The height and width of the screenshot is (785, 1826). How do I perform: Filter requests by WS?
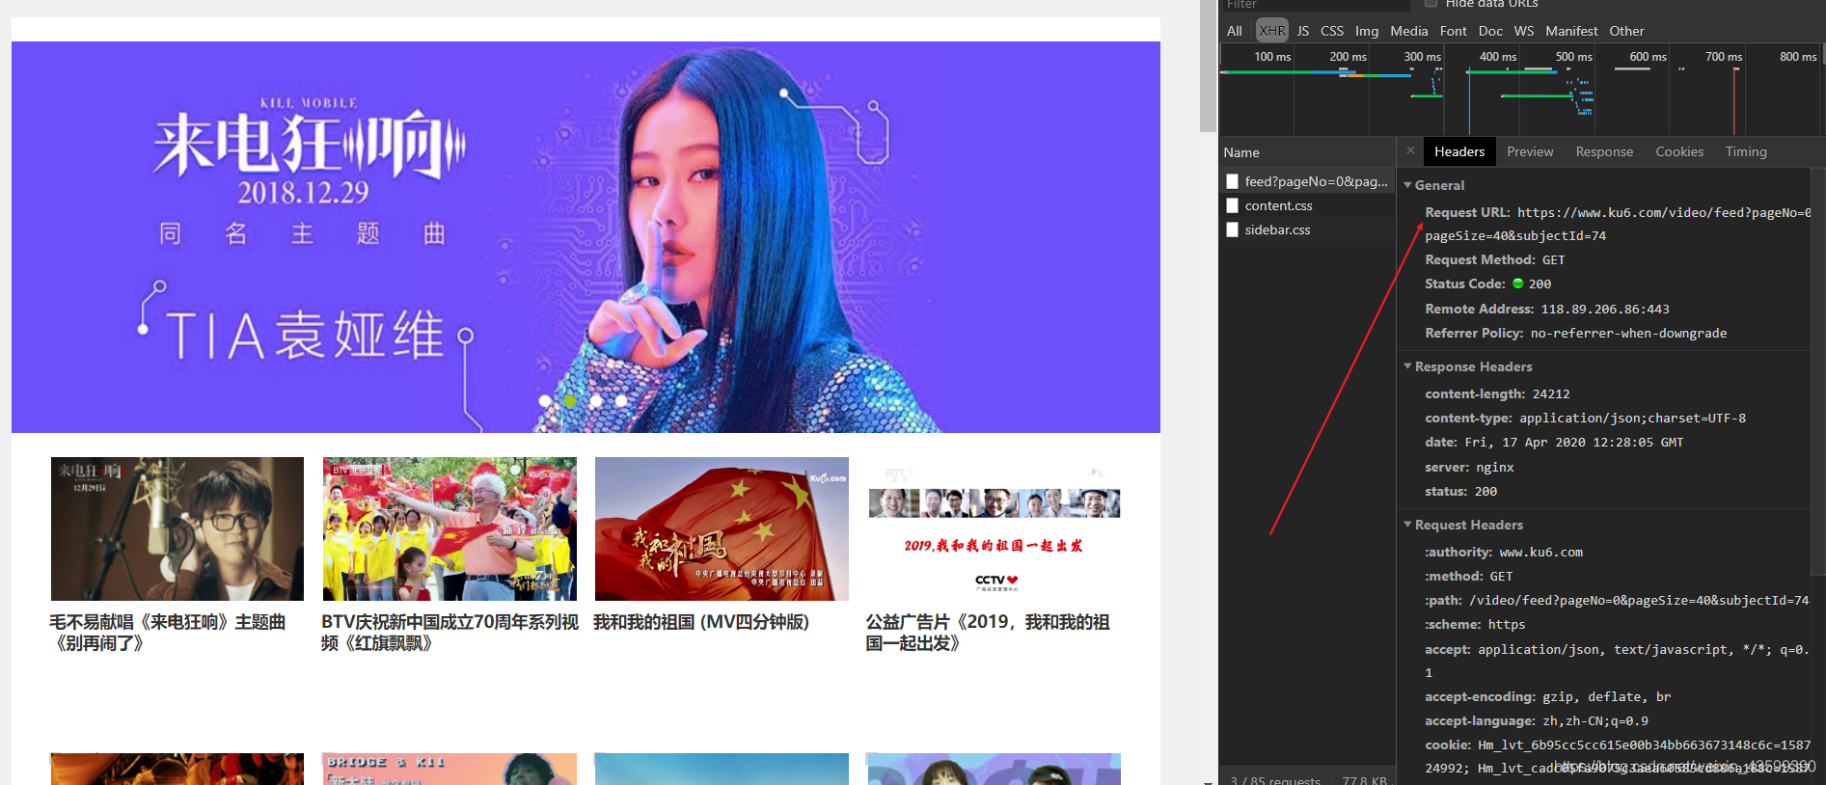1524,31
